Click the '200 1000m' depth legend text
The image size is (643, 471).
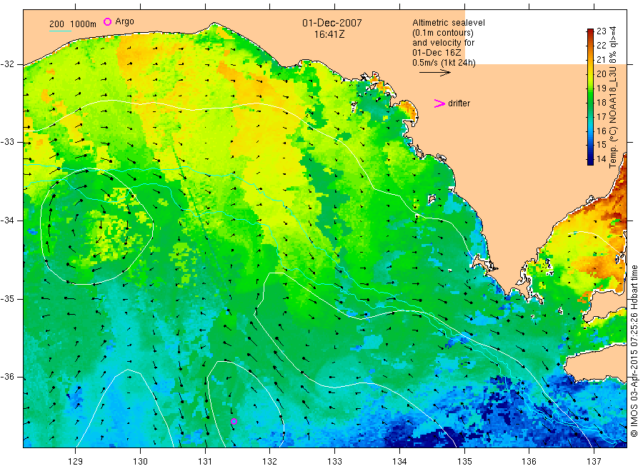(73, 24)
